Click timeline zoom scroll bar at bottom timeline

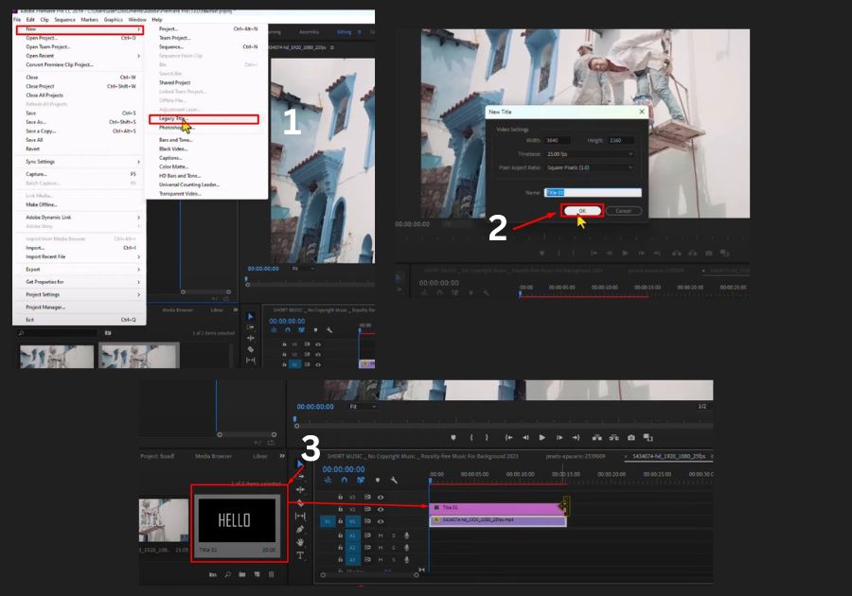(x=369, y=574)
